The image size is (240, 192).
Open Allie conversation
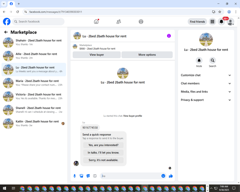(34, 56)
